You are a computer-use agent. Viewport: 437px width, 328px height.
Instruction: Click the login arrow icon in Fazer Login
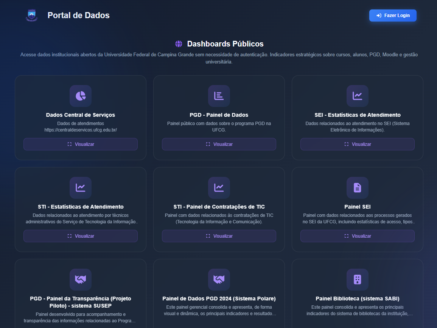[x=379, y=15]
